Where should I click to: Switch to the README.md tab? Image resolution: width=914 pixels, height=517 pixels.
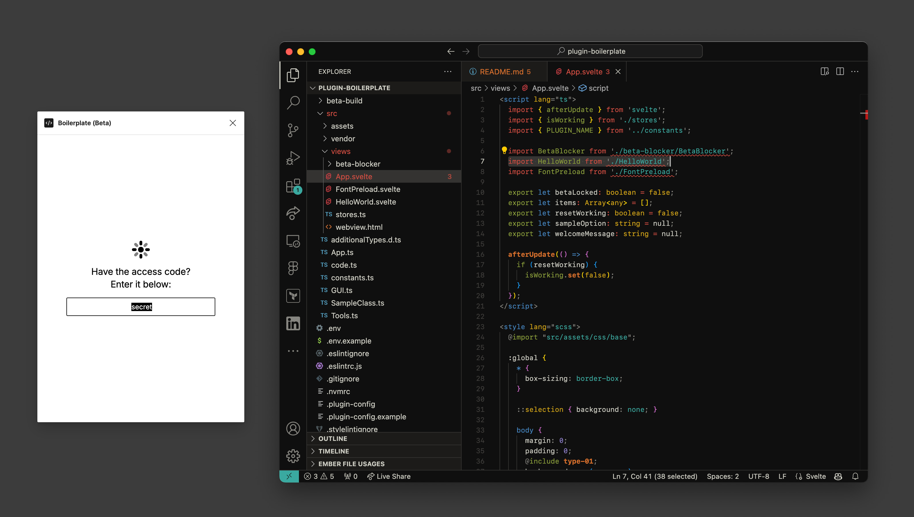(x=501, y=72)
